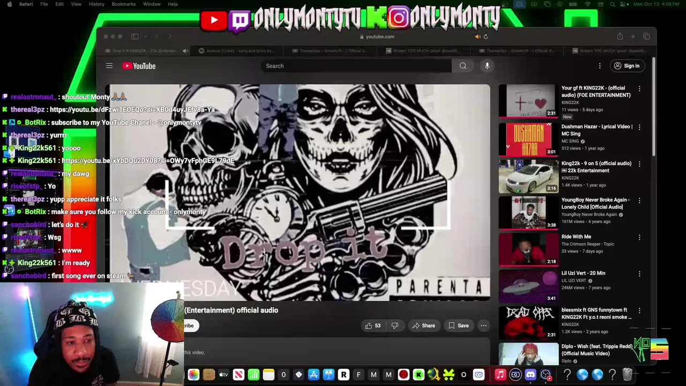Open News app in the Dock

(x=238, y=375)
